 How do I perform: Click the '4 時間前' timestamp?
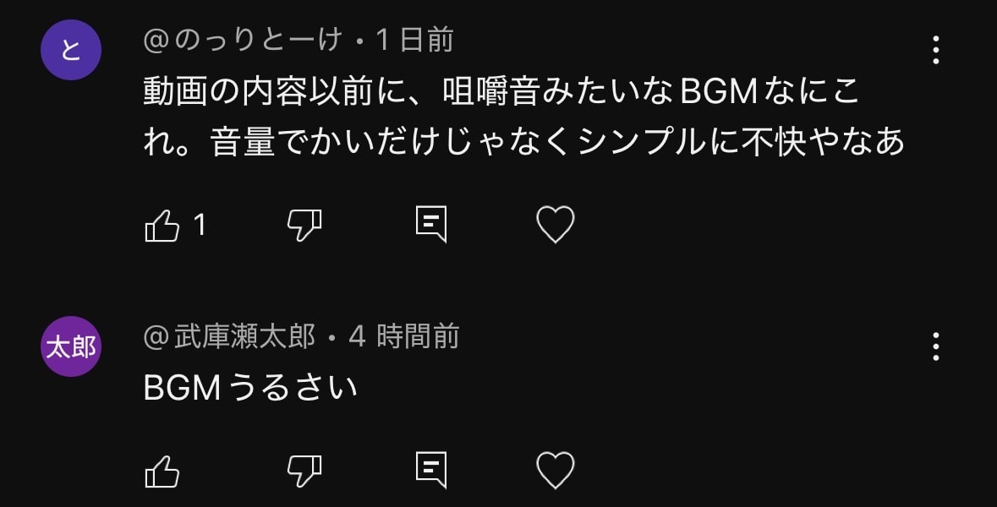tap(403, 336)
